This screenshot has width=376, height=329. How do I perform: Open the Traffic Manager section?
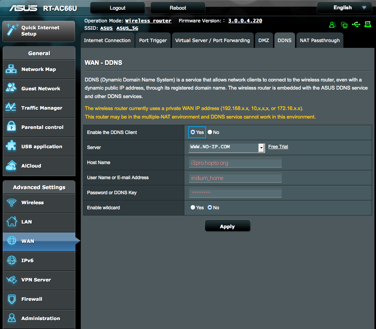point(39,108)
